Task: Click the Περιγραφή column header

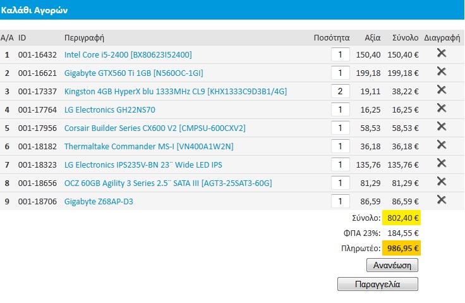Action: (x=84, y=38)
